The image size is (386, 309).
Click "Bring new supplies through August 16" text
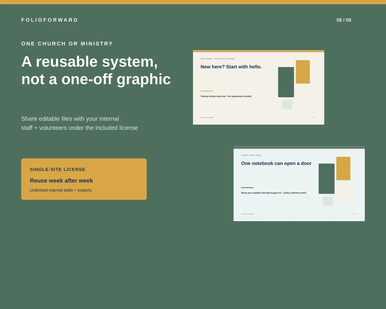[x=261, y=193]
